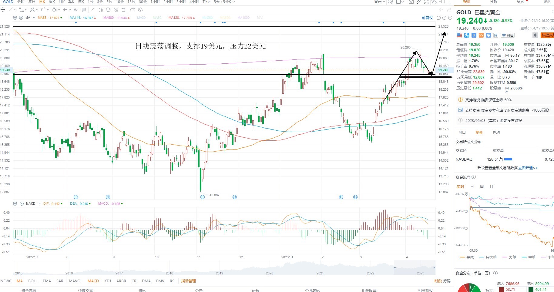
Task: Open the 分析 analysis tab
Action: coord(494,2)
